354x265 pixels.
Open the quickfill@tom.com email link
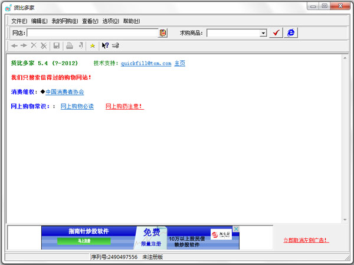[x=146, y=64]
